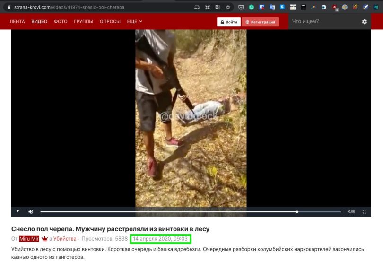Image resolution: width=383 pixels, height=262 pixels.
Task: Click the trash can extension icon
Action: coord(303,7)
